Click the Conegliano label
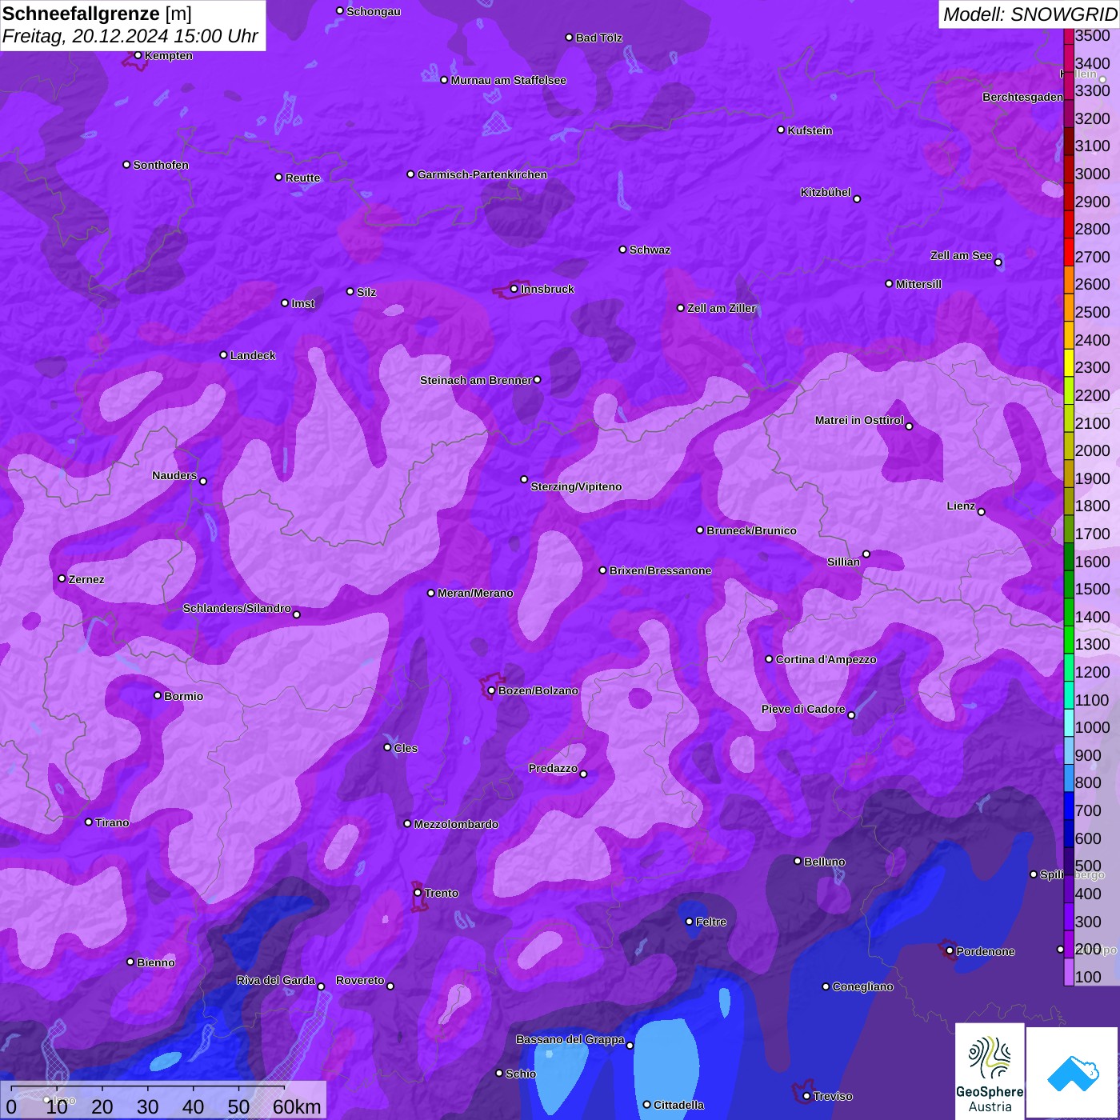Image resolution: width=1120 pixels, height=1120 pixels. point(862,986)
